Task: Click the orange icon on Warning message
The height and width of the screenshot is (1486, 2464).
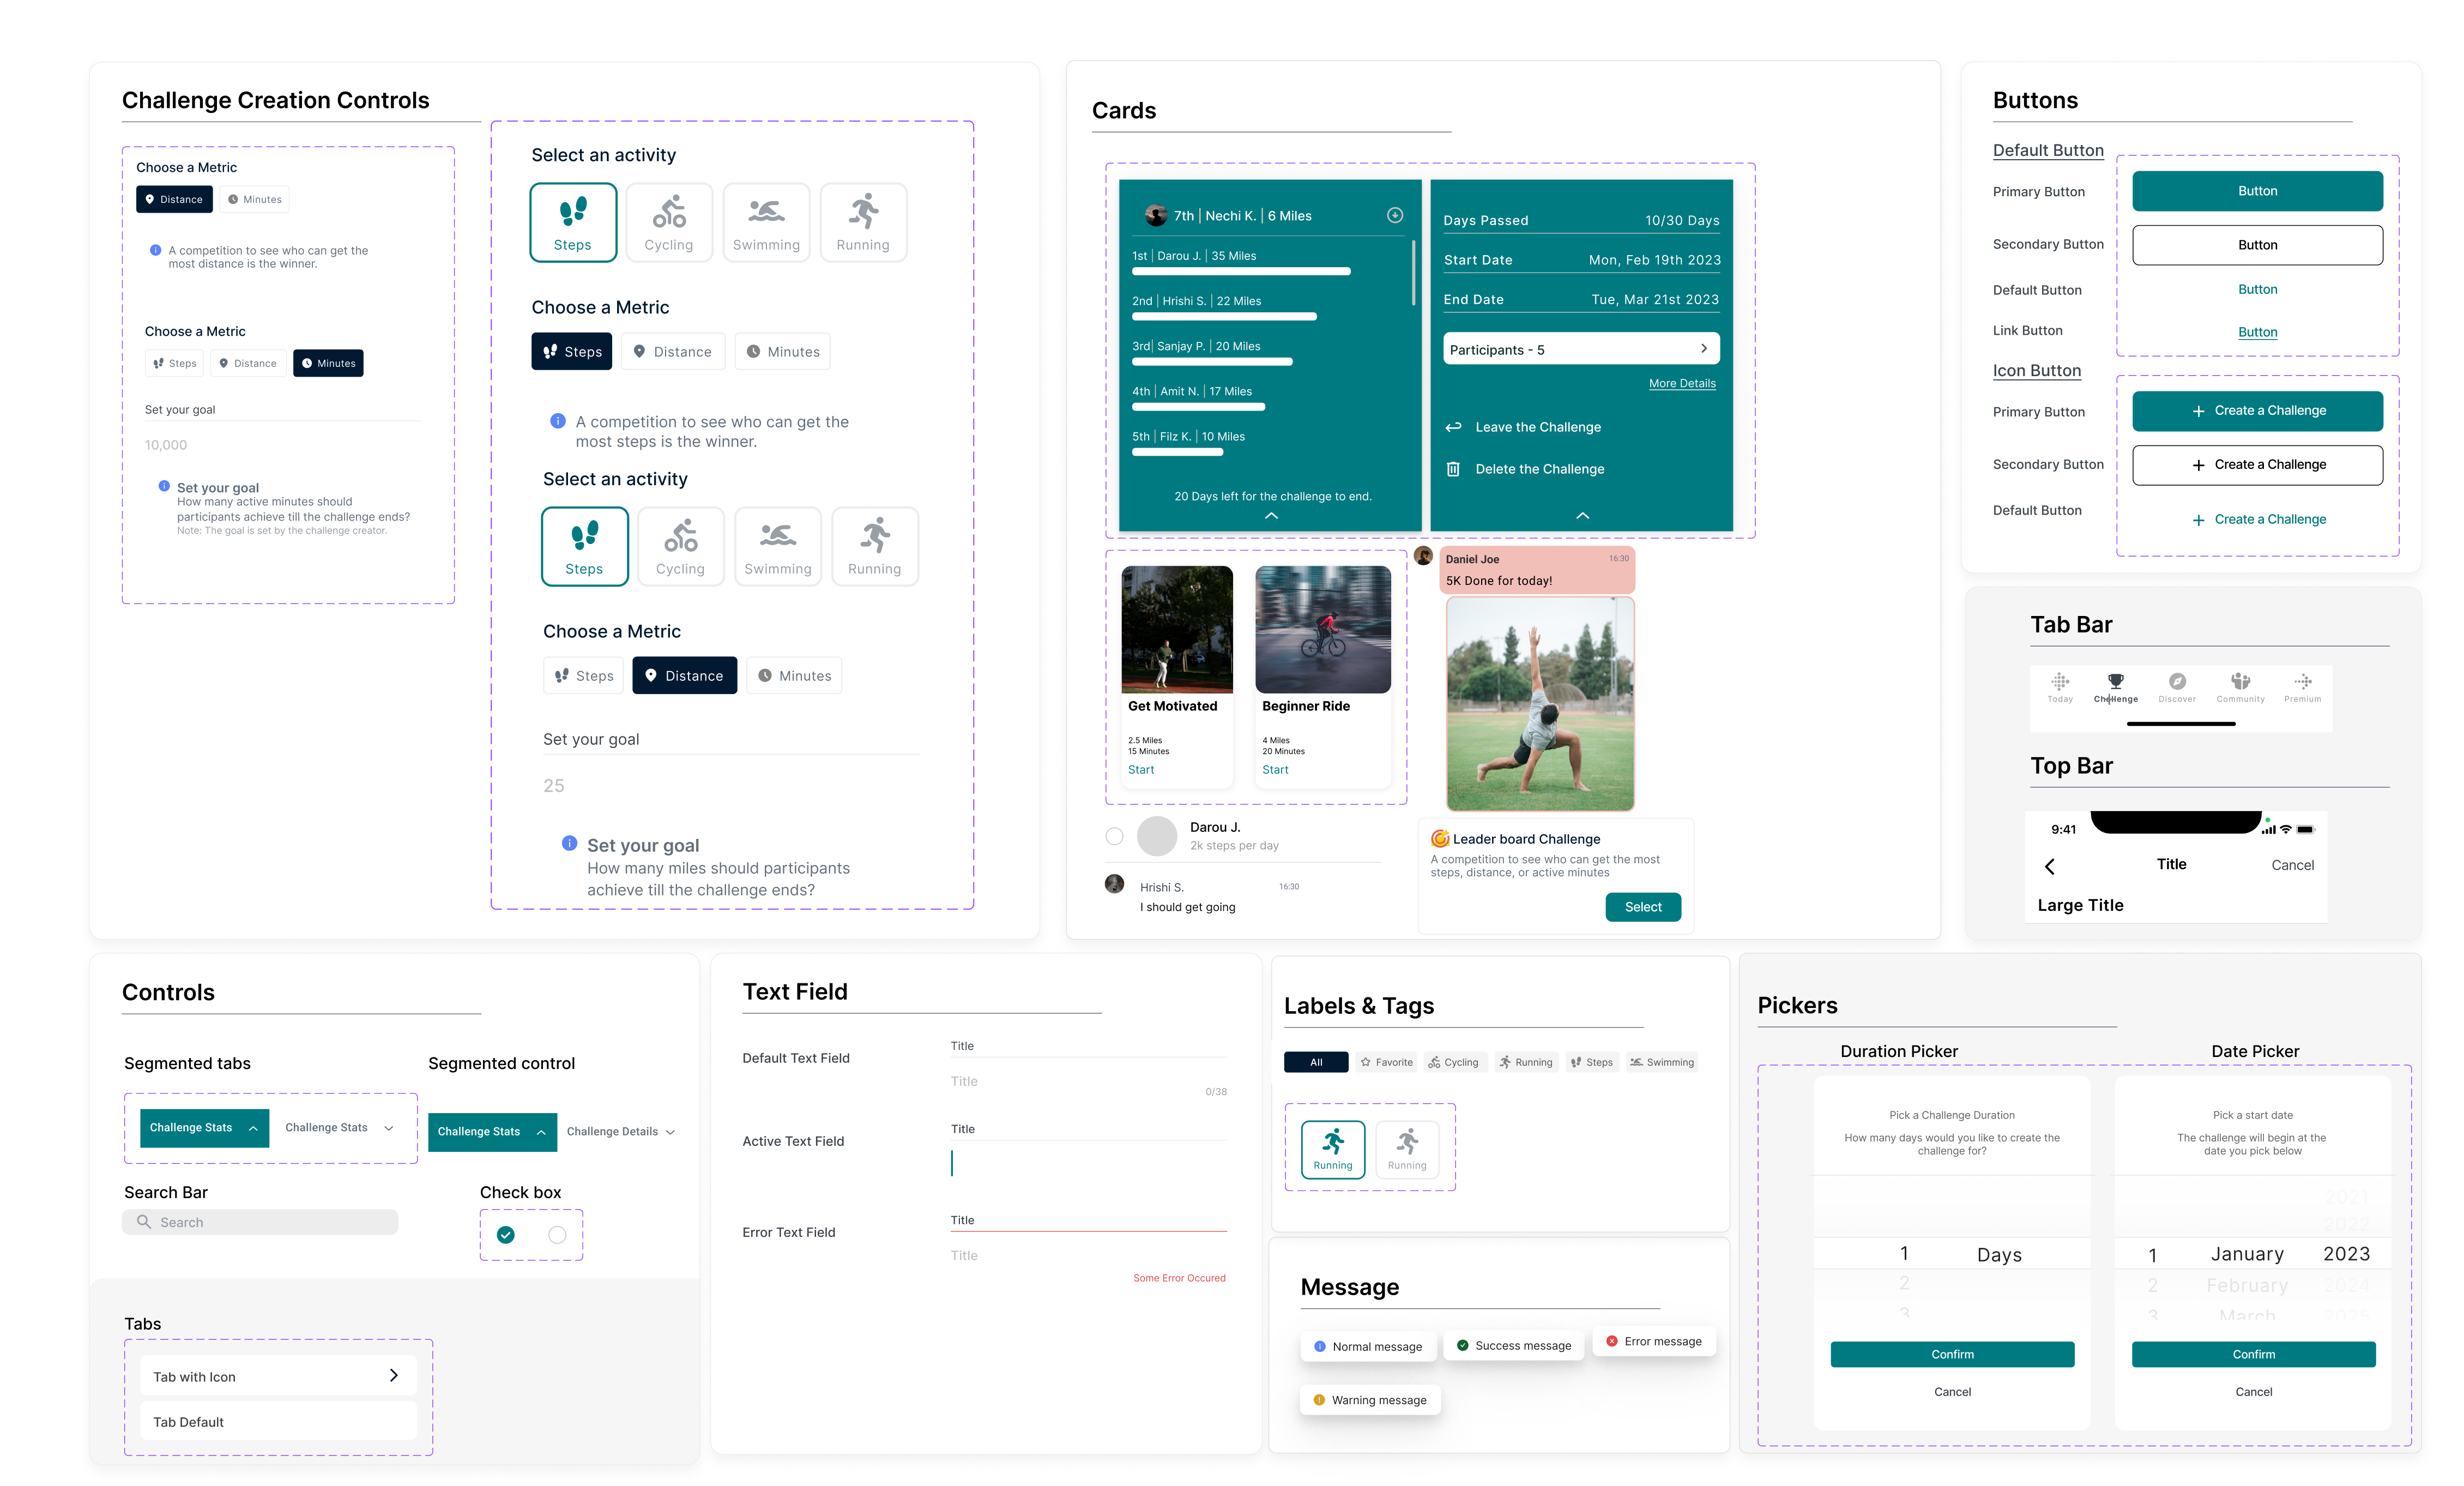Action: 1319,1400
